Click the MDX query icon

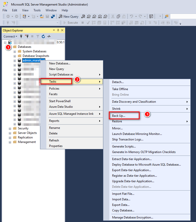pyautogui.click(x=89, y=17)
